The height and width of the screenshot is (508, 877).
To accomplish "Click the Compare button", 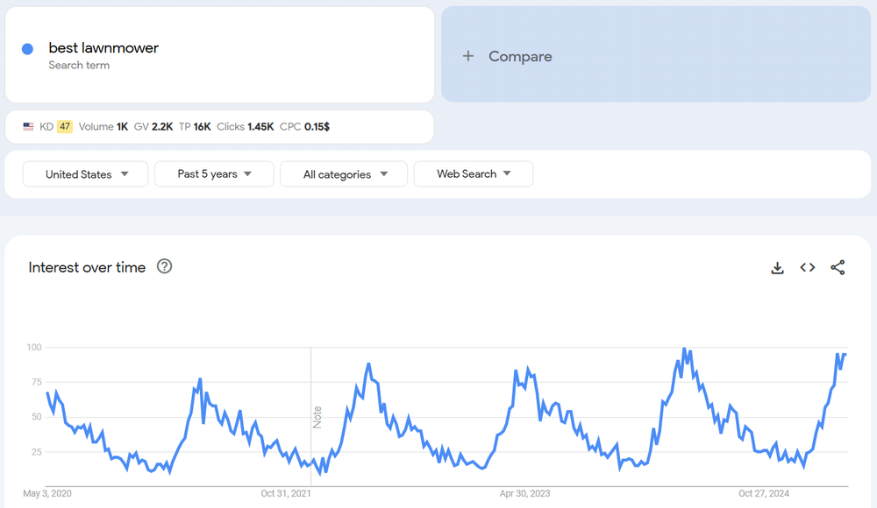I will point(520,56).
